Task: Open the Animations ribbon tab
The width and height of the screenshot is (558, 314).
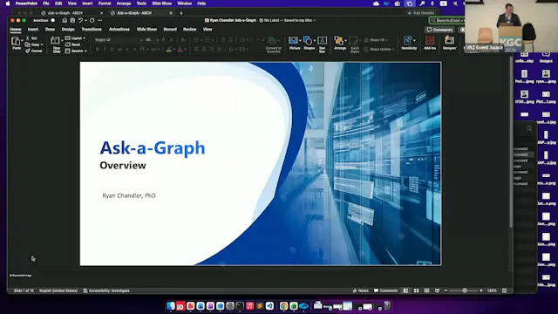Action: pyautogui.click(x=119, y=29)
